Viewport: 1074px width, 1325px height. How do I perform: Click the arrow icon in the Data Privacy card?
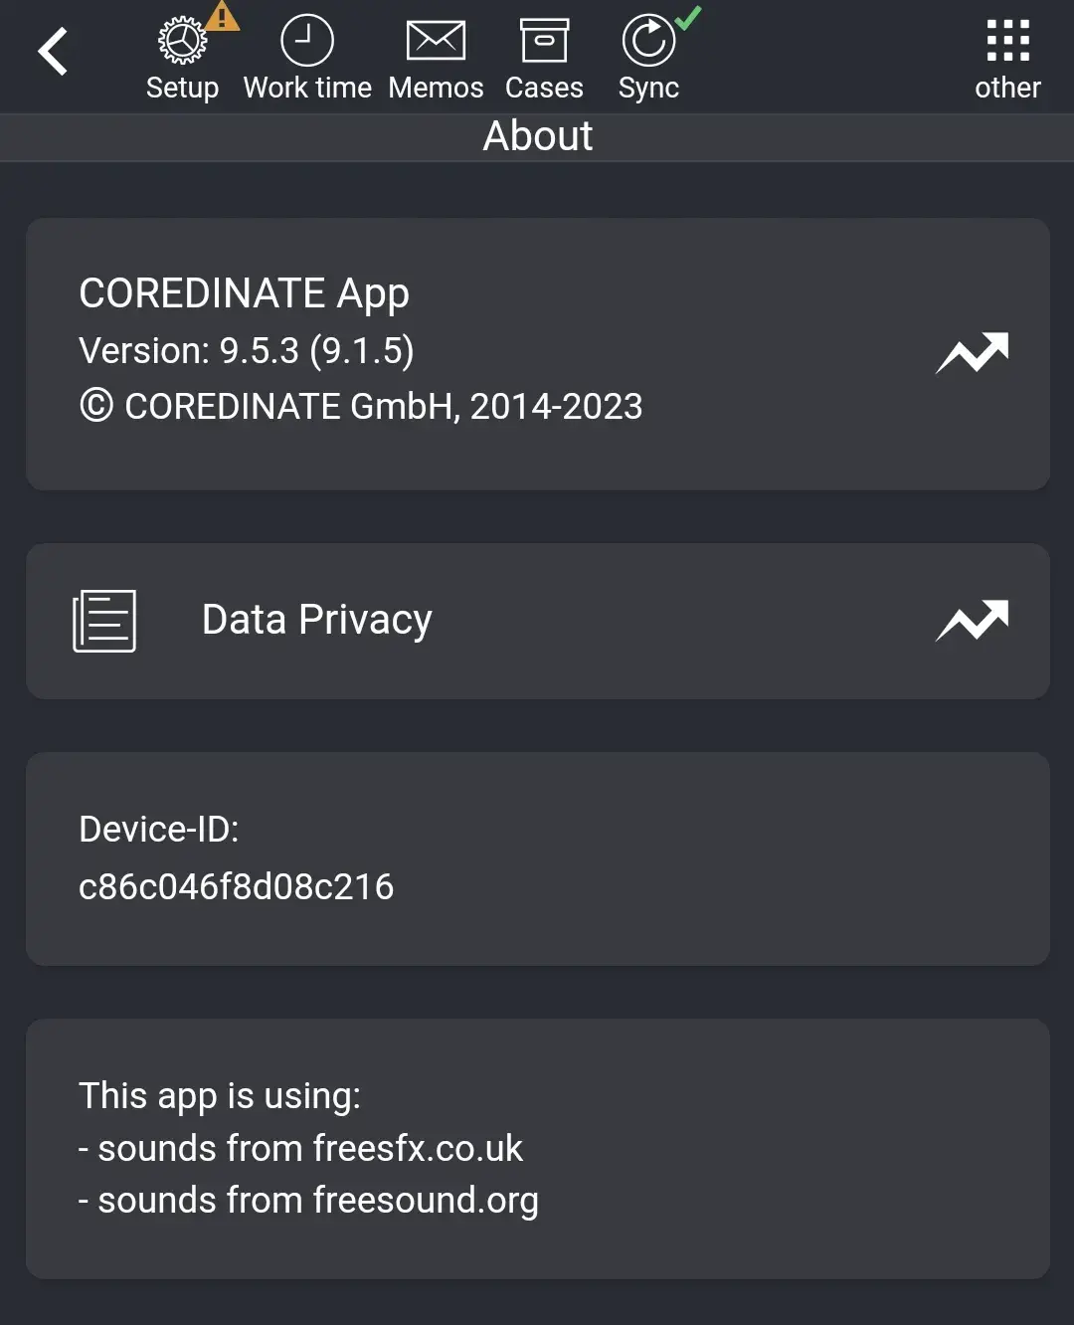coord(973,620)
